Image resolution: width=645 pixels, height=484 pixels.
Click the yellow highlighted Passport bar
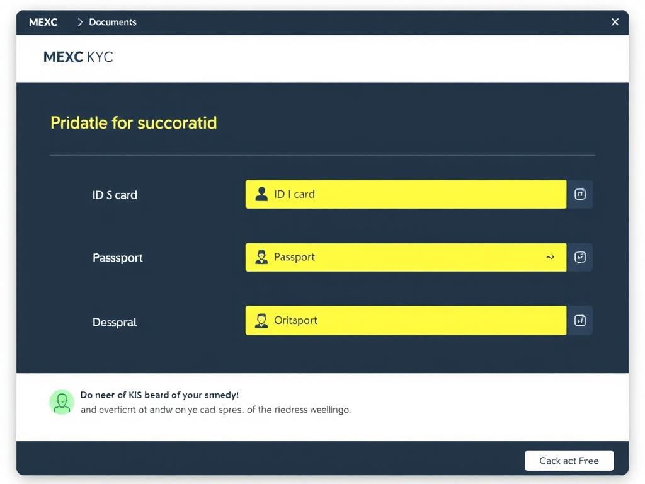tap(406, 257)
